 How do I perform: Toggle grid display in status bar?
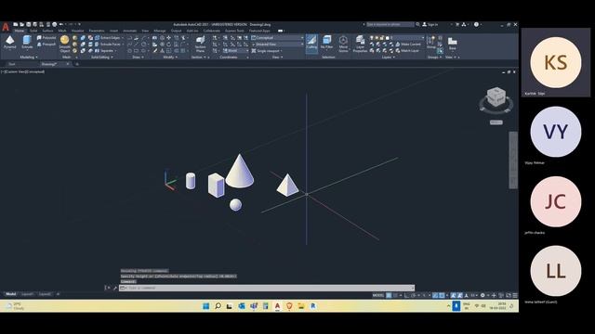point(389,295)
